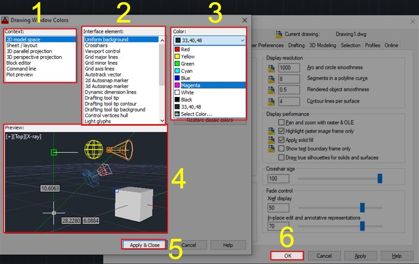419x264 pixels.
Task: Enable Pan and zoom with raster & OLE
Action: coord(281,123)
